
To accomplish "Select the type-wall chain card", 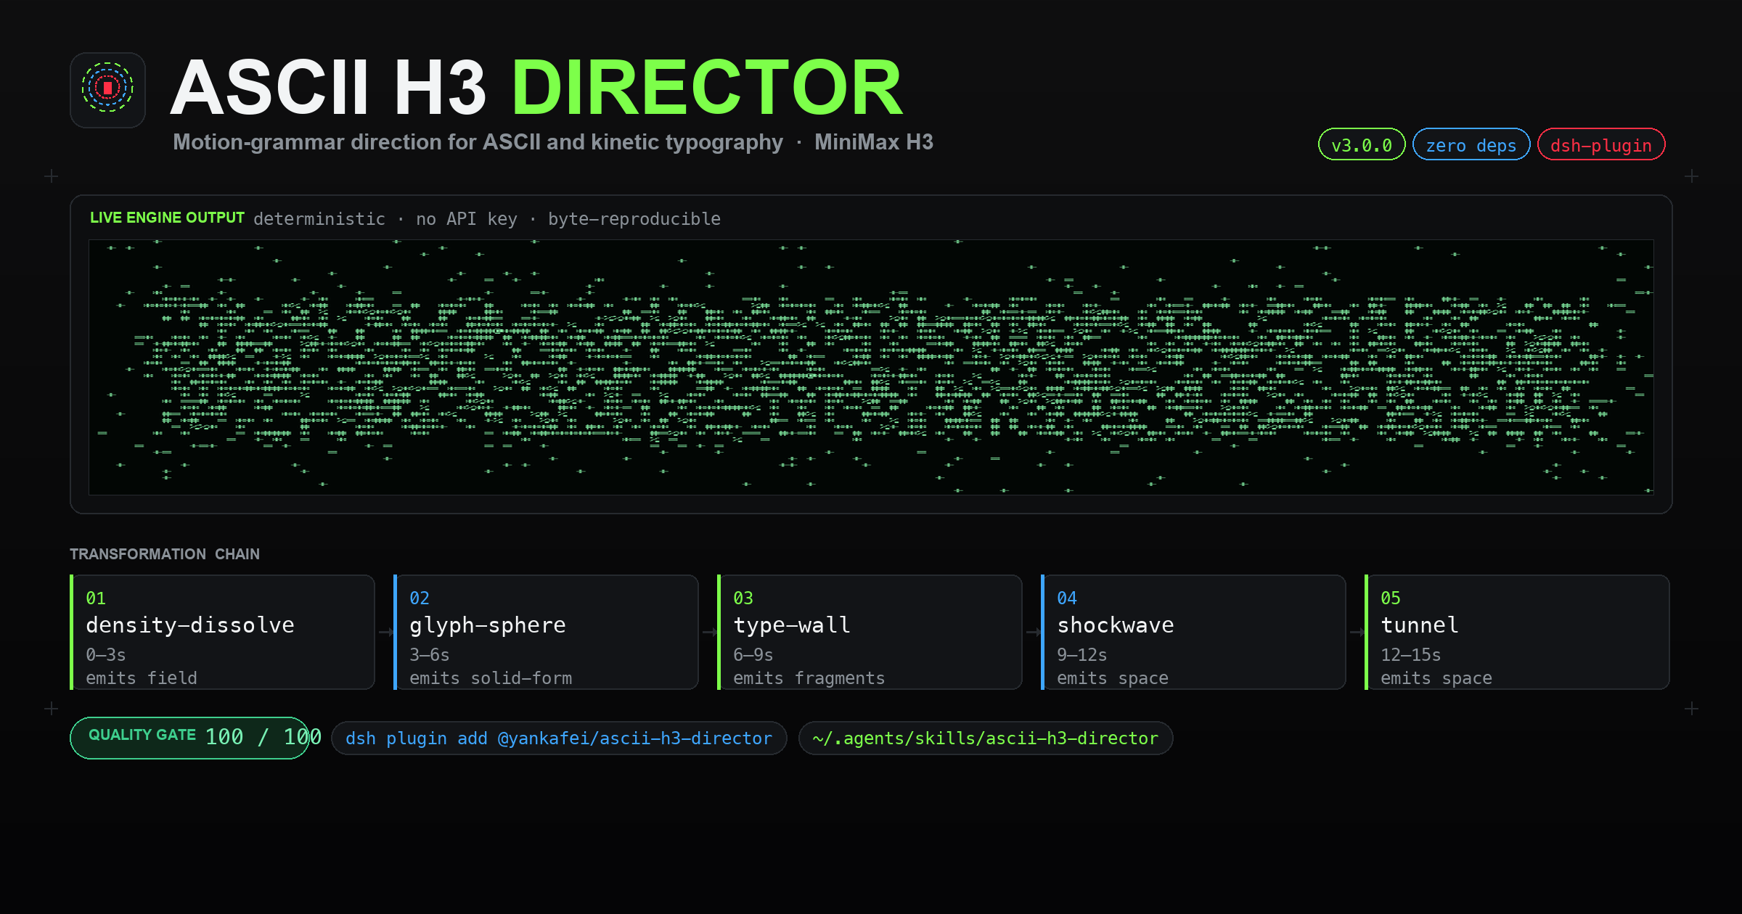I will pos(870,632).
